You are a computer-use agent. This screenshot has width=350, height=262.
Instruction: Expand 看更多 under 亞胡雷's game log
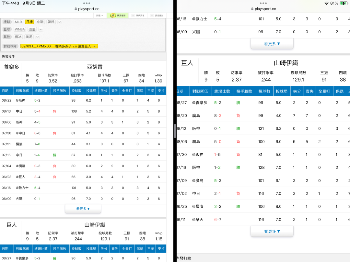click(x=83, y=209)
